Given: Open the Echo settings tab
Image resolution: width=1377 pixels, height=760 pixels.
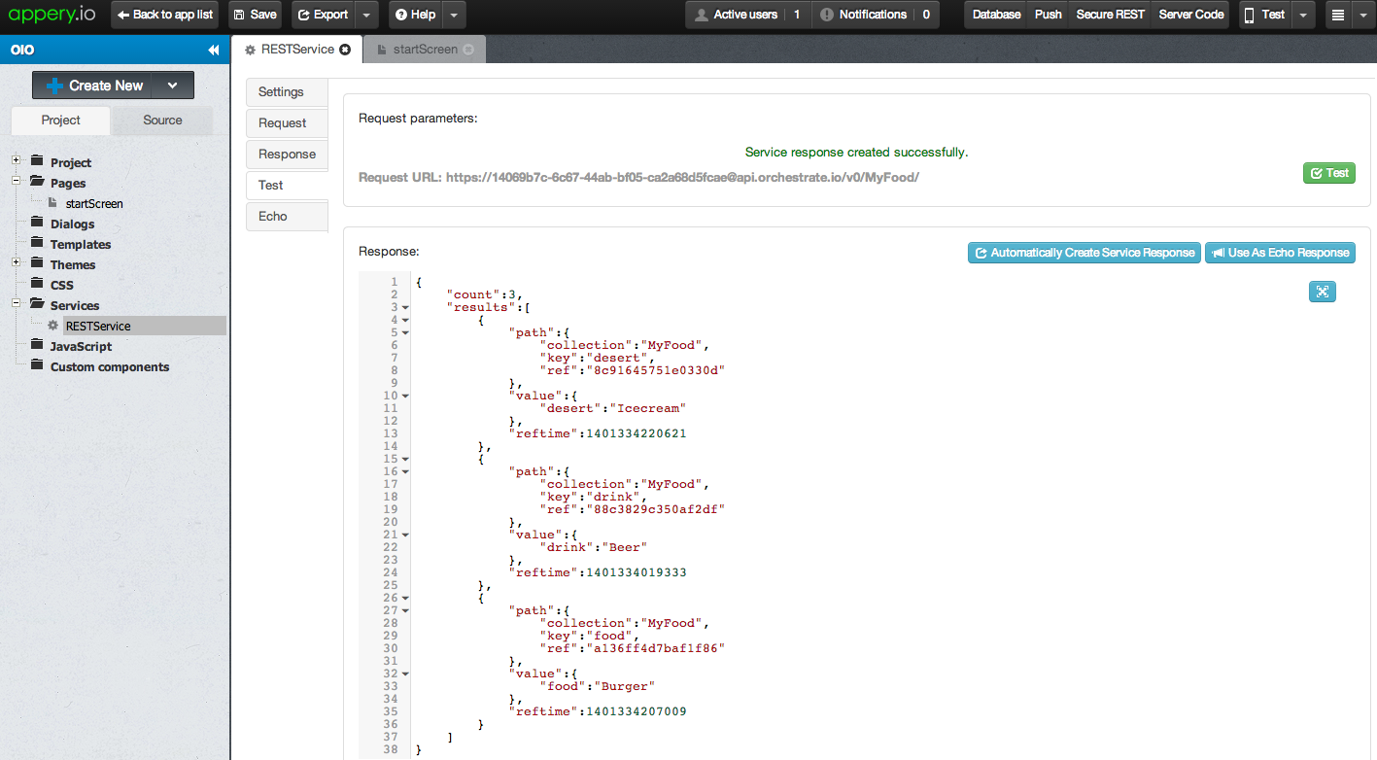Looking at the screenshot, I should [273, 216].
